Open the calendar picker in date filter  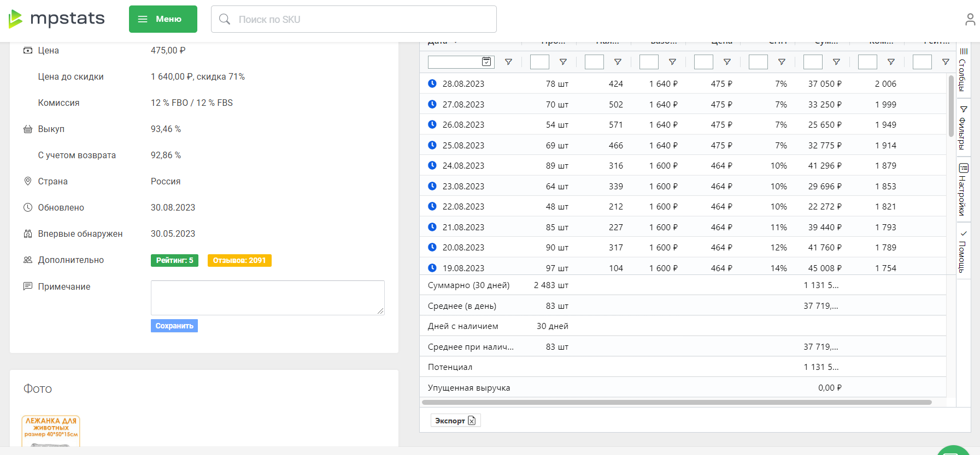(x=486, y=62)
